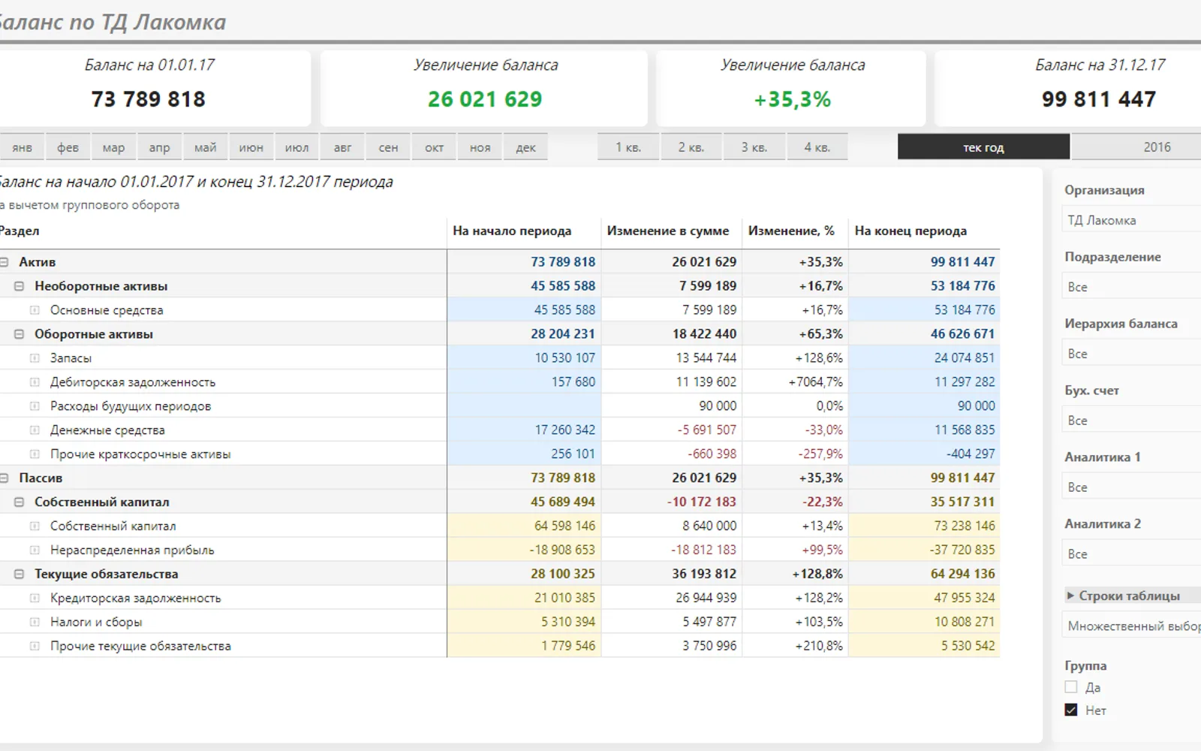Expand the Запасы row
Viewport: 1201px width, 751px height.
pos(35,358)
